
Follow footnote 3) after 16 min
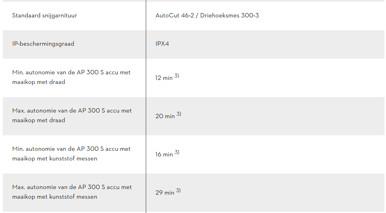coord(177,152)
